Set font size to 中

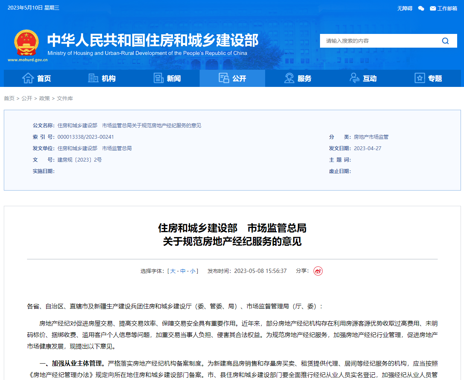pos(183,271)
